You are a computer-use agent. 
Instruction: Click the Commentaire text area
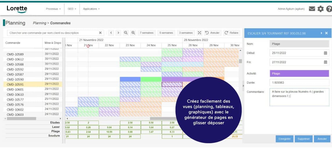click(x=299, y=97)
